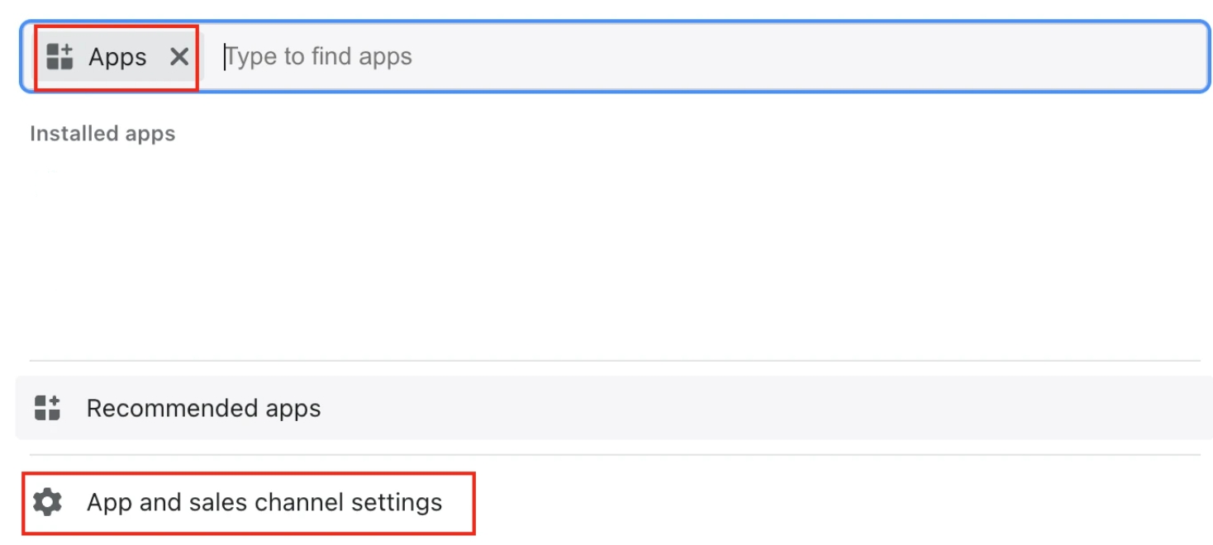This screenshot has height=545, width=1213.
Task: Open Recommended apps
Action: [203, 408]
